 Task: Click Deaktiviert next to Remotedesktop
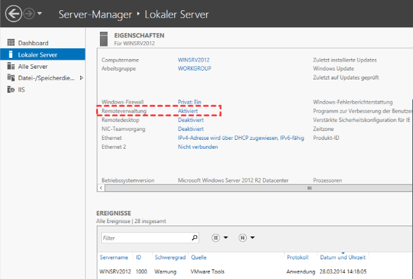click(190, 119)
